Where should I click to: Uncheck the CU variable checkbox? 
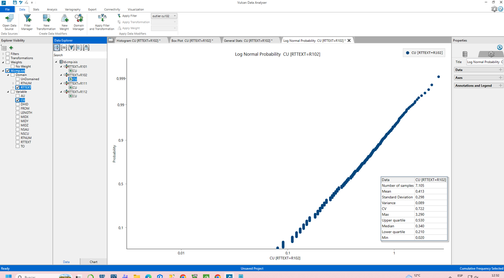[x=18, y=100]
